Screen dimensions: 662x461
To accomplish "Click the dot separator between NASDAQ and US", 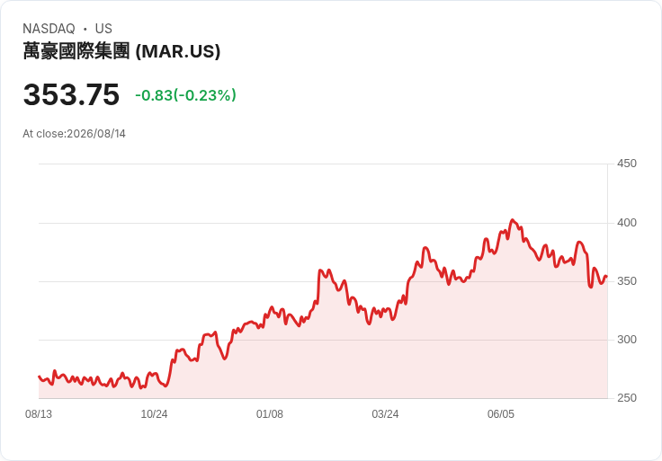I will (x=85, y=29).
